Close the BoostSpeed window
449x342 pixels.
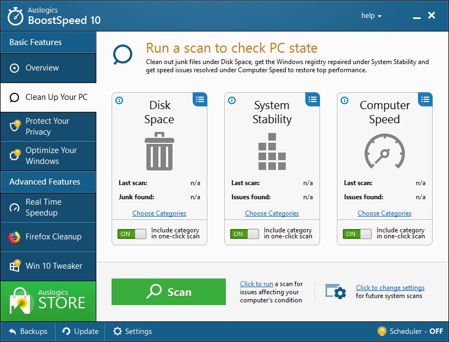pos(432,15)
